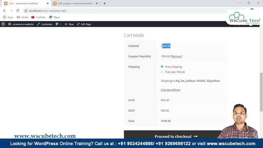263x148 pixels.
Task: Switch to the Edit coupon tab
Action: click(x=76, y=3)
